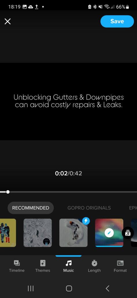Image resolution: width=137 pixels, height=298 pixels.
Task: Open the Format tab
Action: (x=120, y=267)
